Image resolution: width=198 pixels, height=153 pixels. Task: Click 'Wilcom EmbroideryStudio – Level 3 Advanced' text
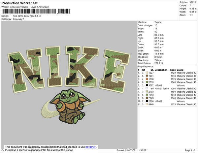point(25,7)
